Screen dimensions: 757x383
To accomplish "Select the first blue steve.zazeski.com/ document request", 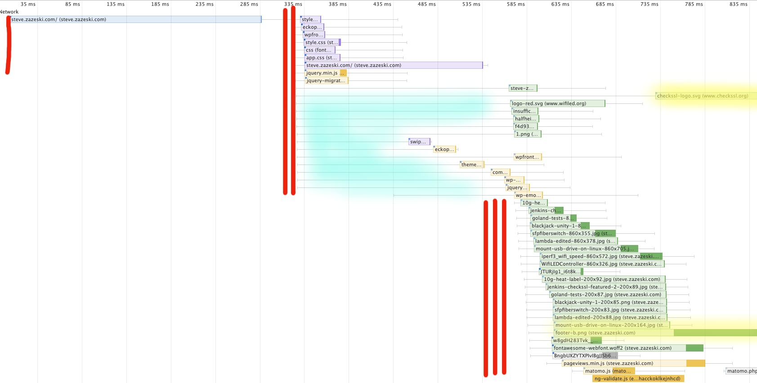I will [x=135, y=19].
